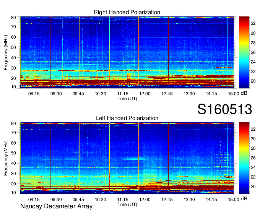Click the 20 MHz tick on the Left Handed plot

[x=13, y=184]
